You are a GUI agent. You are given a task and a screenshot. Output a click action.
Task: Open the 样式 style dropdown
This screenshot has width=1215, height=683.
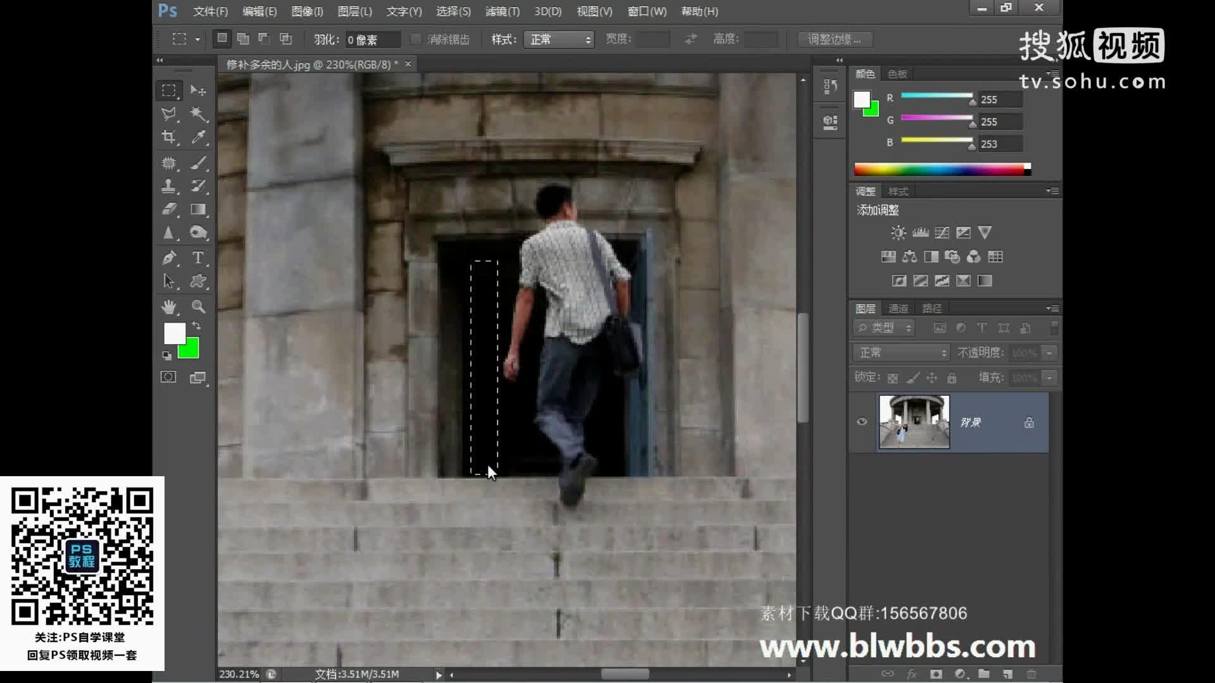(559, 39)
